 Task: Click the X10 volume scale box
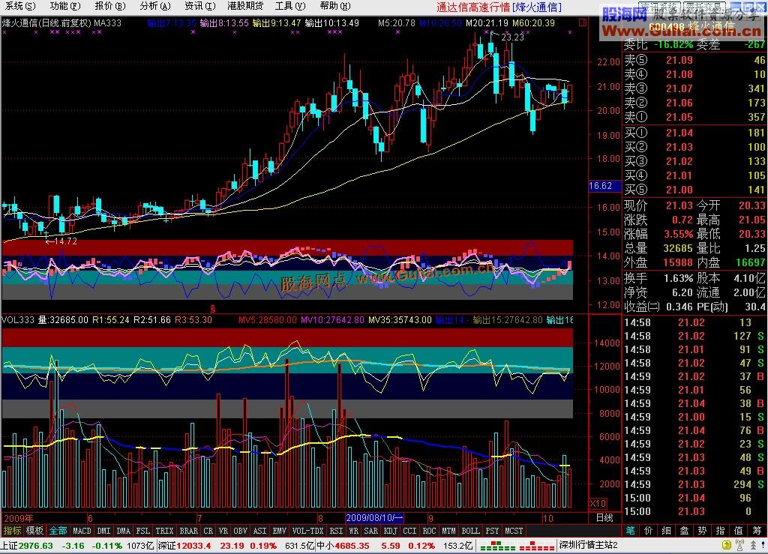(x=598, y=503)
